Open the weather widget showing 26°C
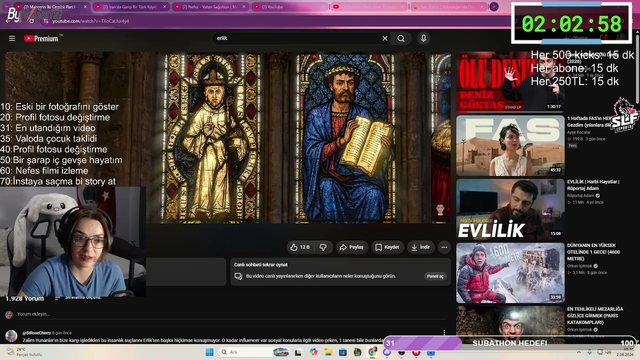This screenshot has height=360, width=640. pyautogui.click(x=24, y=352)
